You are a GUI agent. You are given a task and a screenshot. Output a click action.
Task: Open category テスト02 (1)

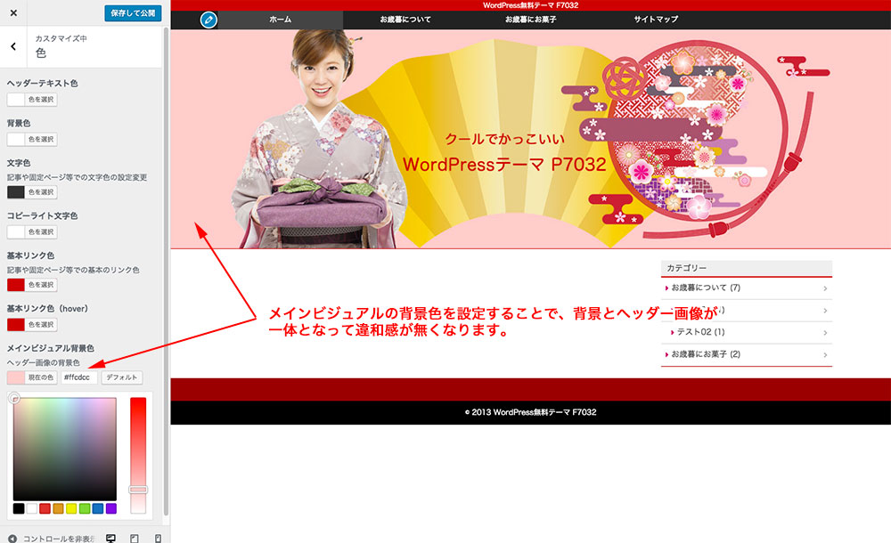pos(700,332)
